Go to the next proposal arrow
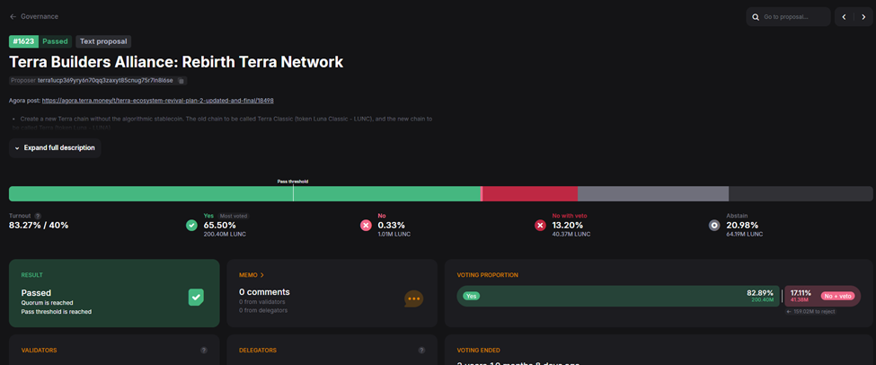Image resolution: width=876 pixels, height=365 pixels. tap(863, 17)
